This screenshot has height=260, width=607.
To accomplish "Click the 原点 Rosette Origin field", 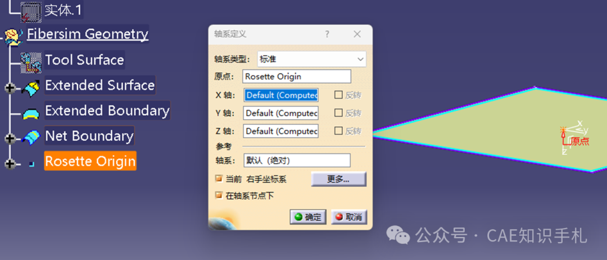I will point(297,76).
